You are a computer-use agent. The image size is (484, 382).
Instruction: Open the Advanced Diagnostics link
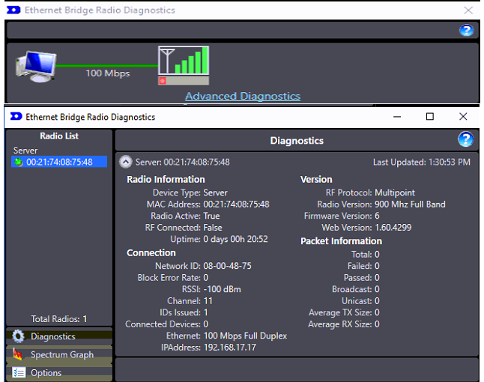242,96
